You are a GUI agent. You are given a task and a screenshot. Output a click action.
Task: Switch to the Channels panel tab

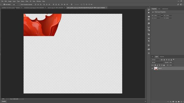[x=162, y=57]
